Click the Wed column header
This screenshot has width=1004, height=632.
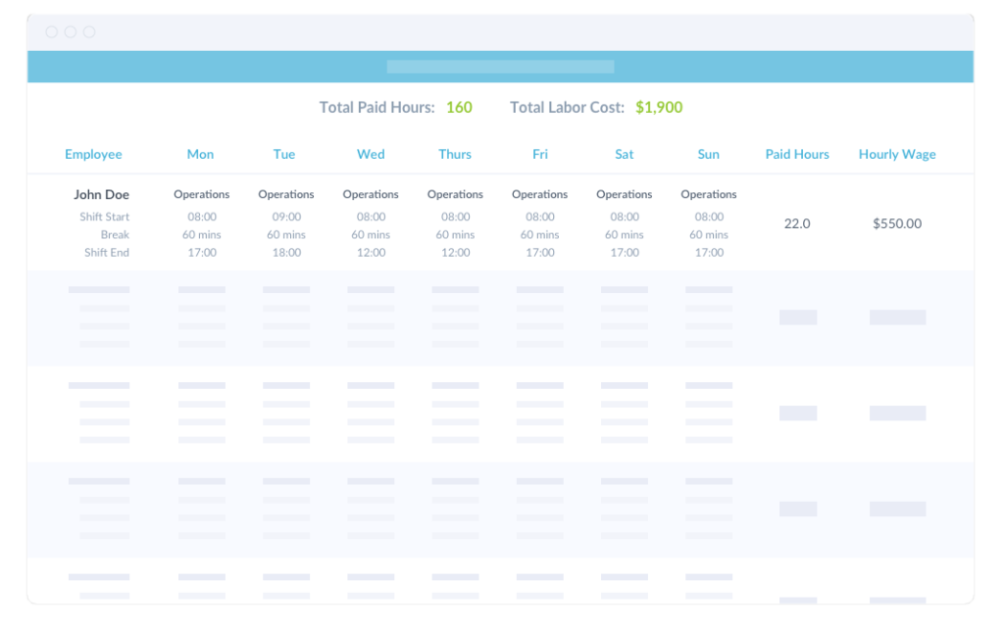pos(370,154)
